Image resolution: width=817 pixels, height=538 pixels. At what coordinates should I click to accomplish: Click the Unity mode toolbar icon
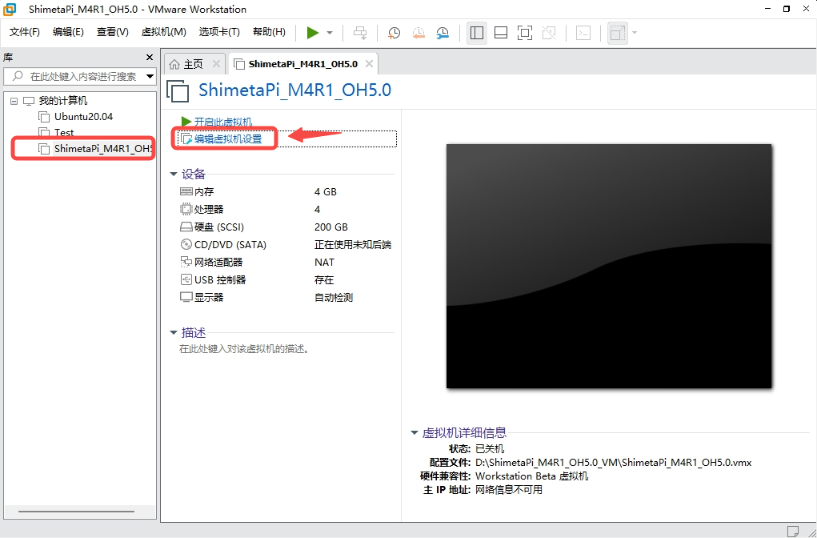pyautogui.click(x=549, y=33)
